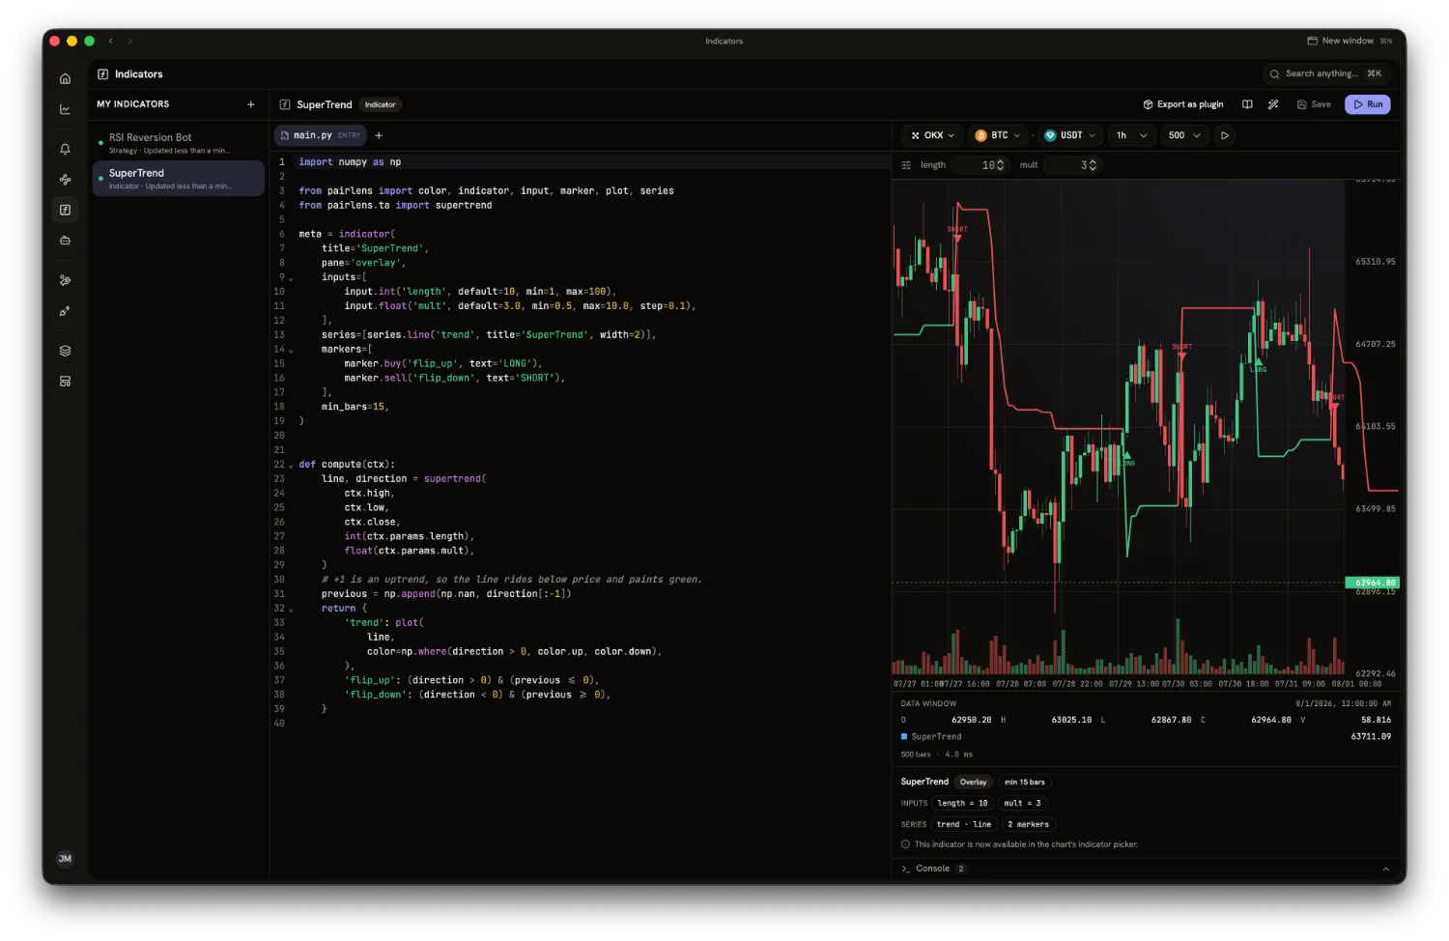Click the SuperTrend blue color swatch in Data Window

coord(904,736)
